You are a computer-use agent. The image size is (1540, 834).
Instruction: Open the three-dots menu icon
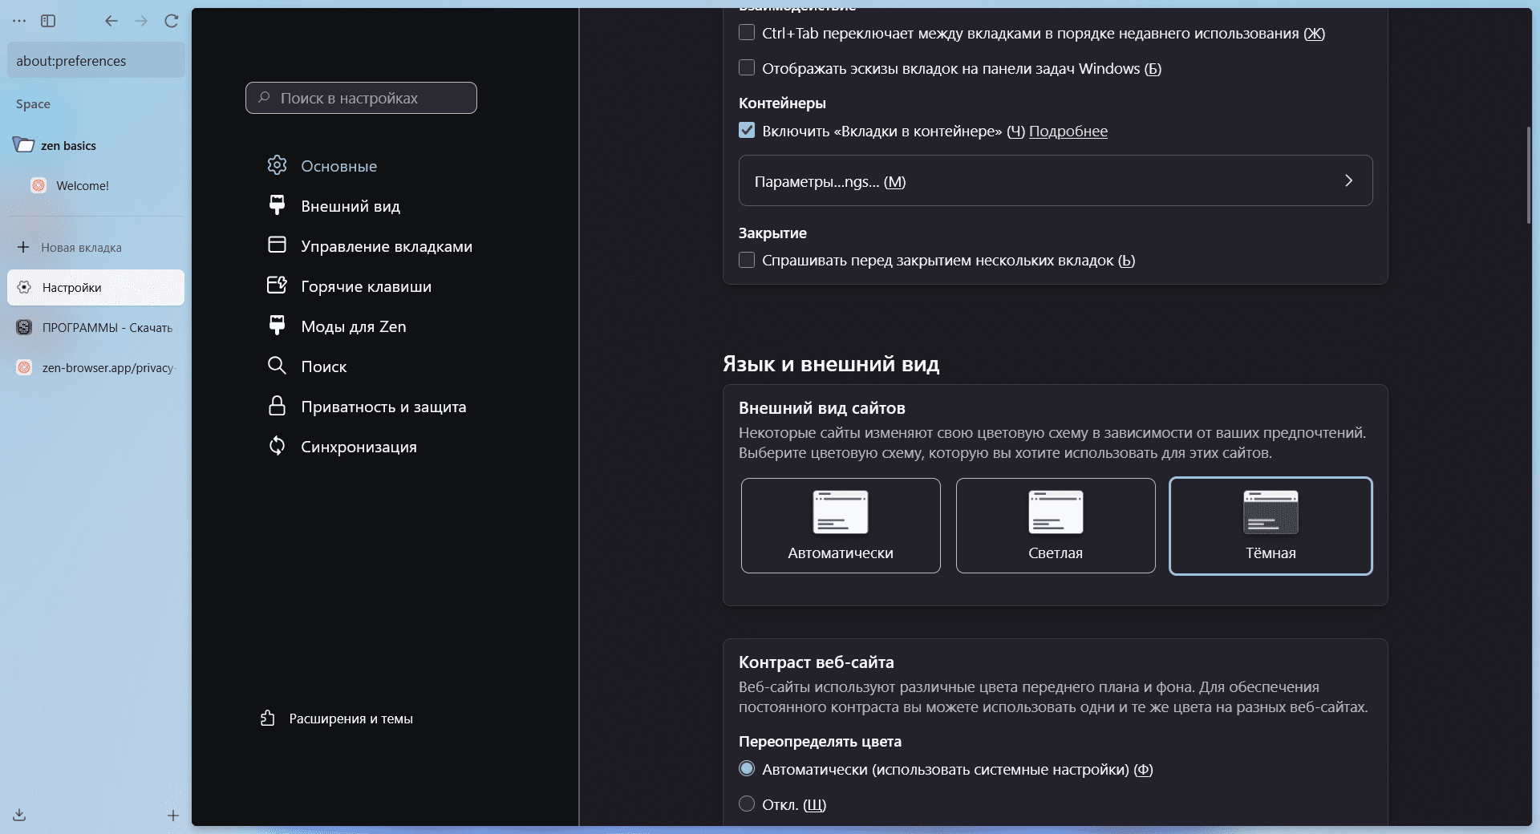coord(19,21)
